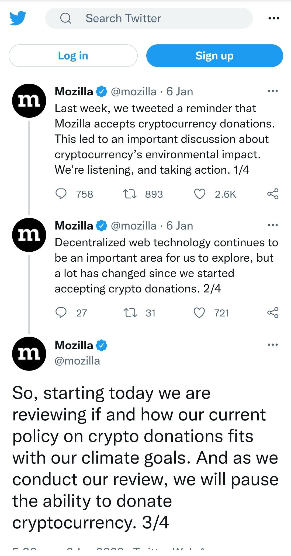Tap the blue Sign up button
Viewport: 291px width, 556px height.
(214, 56)
